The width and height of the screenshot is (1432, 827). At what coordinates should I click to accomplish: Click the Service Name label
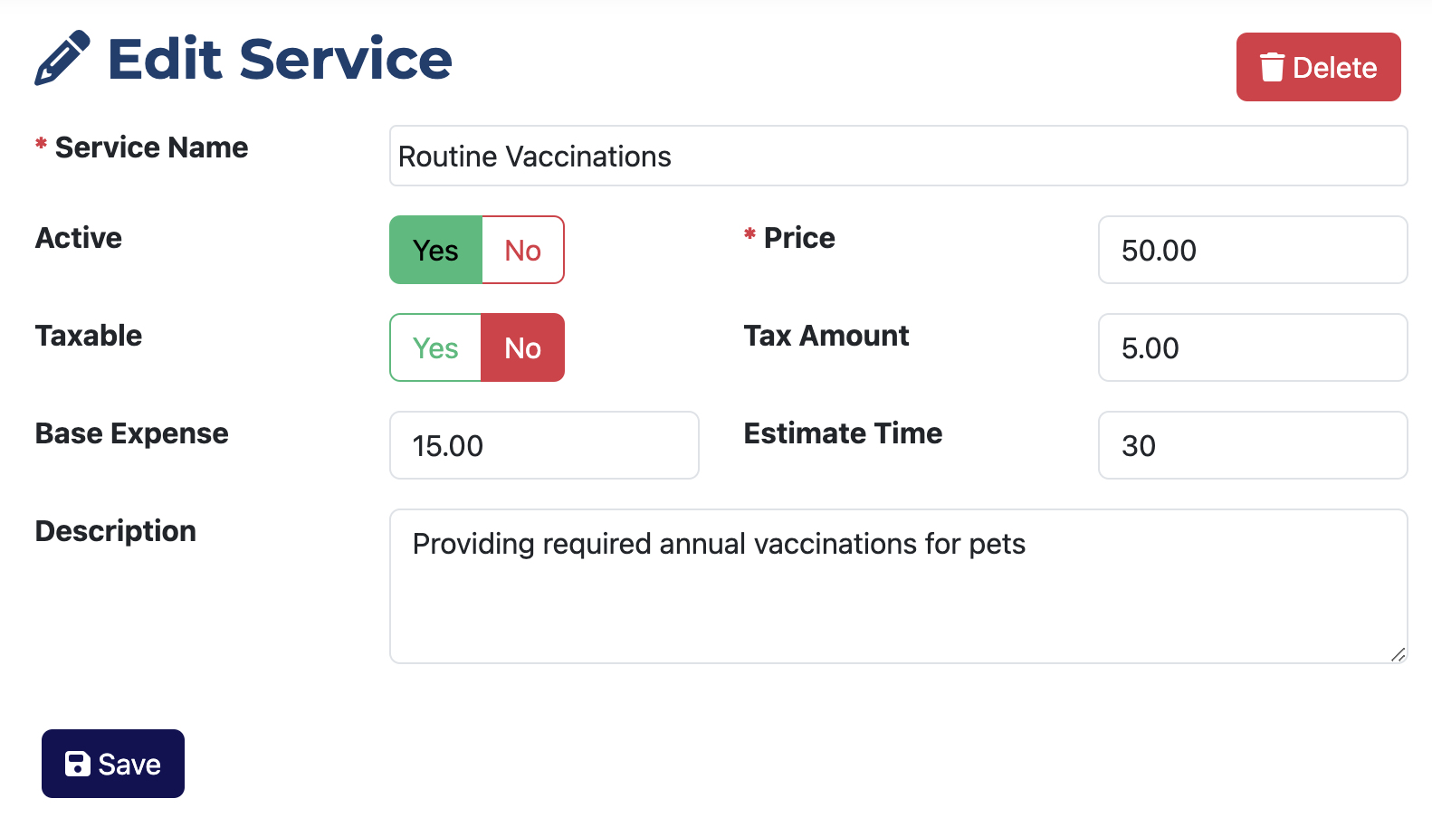click(x=151, y=147)
